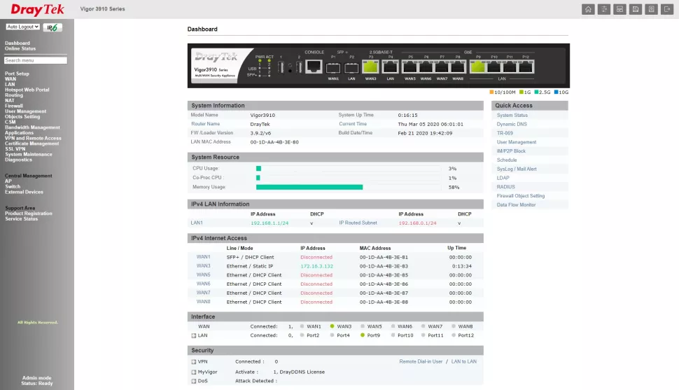This screenshot has height=390, width=679.
Task: Open Firewall Object Setting link
Action: [x=521, y=196]
